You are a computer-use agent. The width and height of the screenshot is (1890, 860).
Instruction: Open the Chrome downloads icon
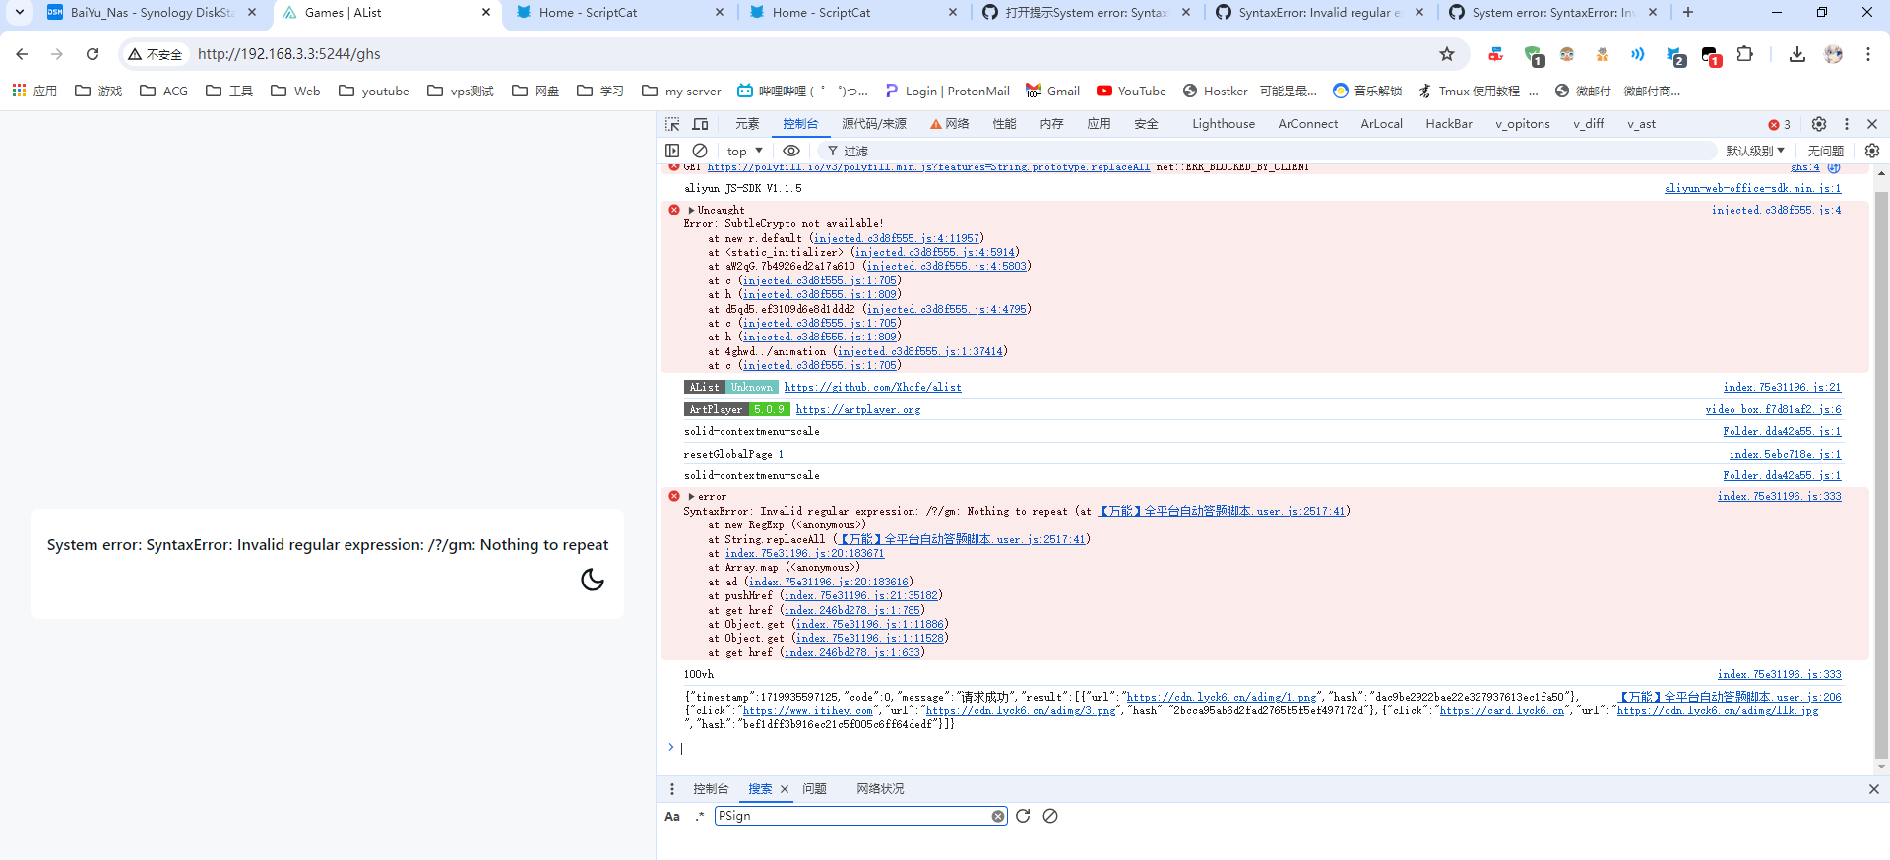pos(1797,54)
